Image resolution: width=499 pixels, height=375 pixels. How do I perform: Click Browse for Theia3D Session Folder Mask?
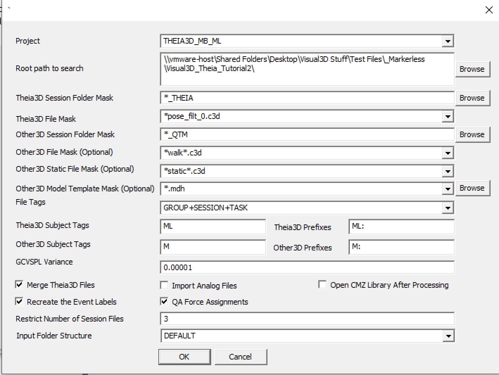click(472, 98)
